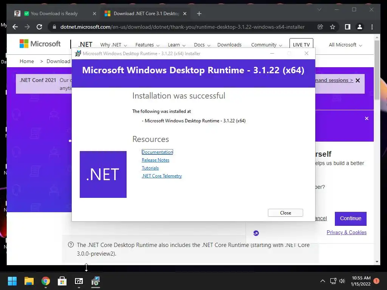The height and width of the screenshot is (290, 387).
Task: Open the clock showing 10:55 AM
Action: [361, 281]
